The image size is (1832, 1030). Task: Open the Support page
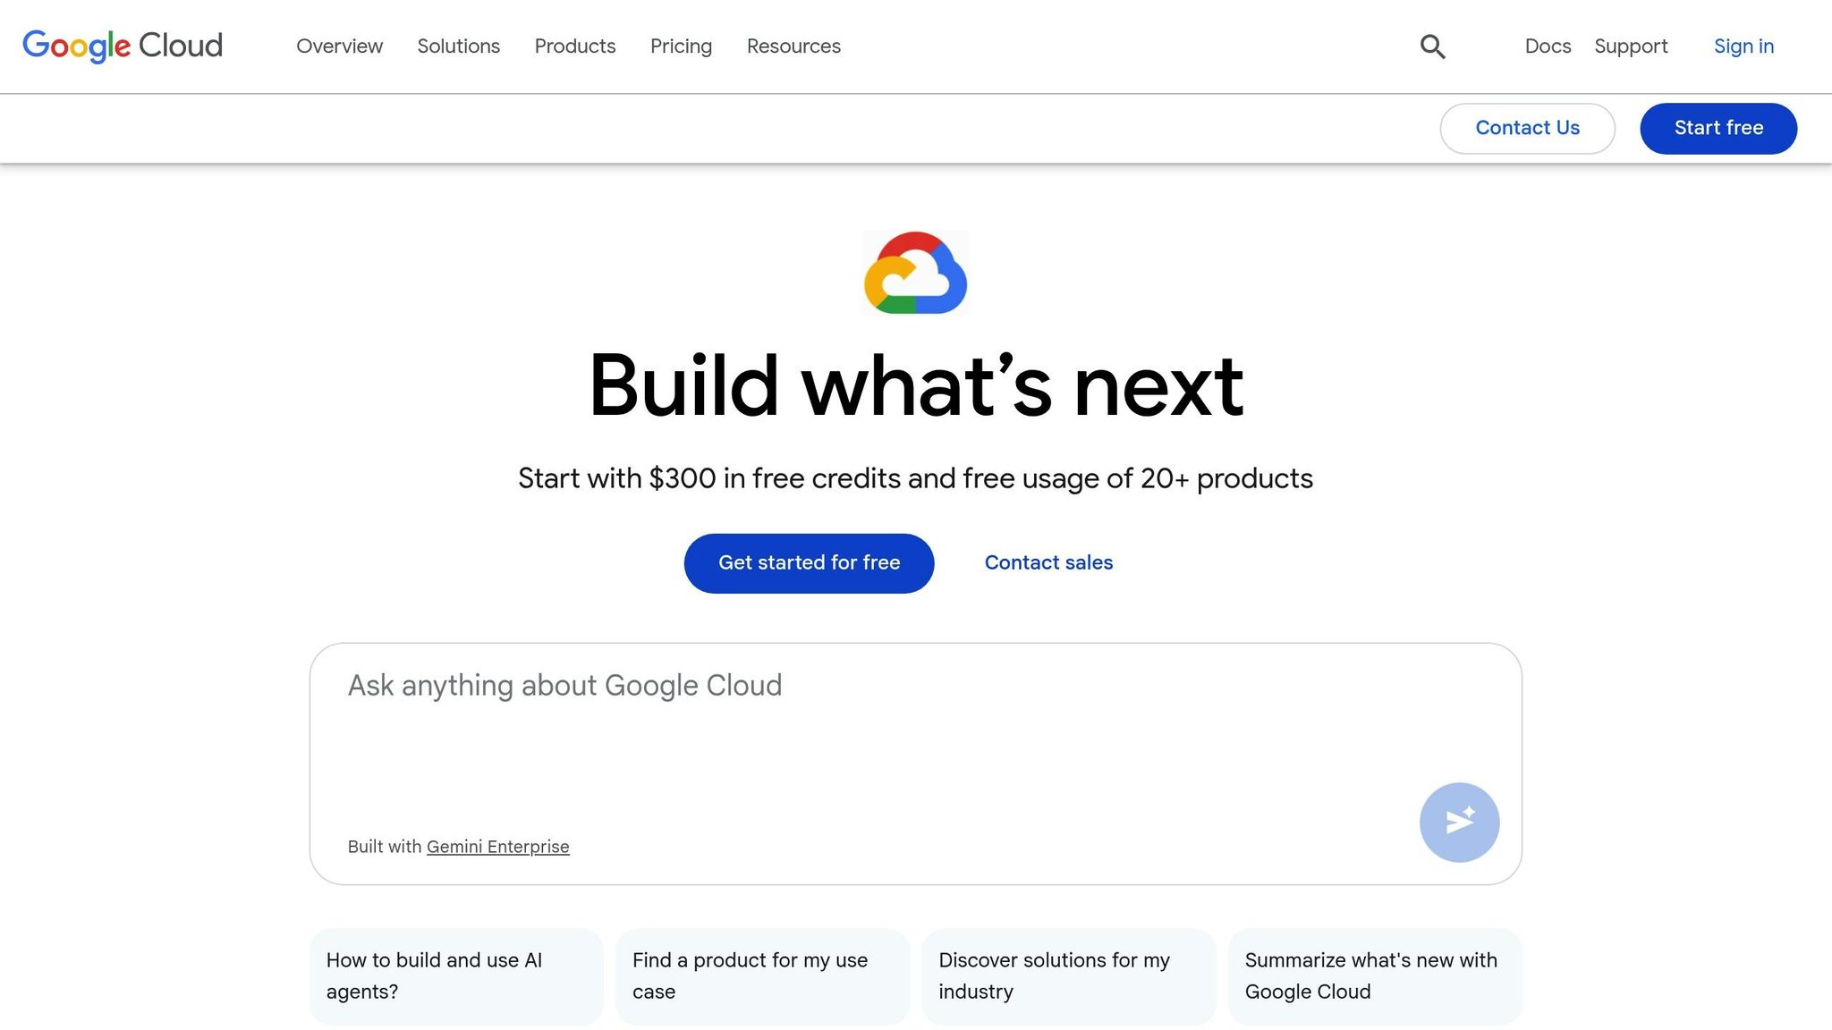point(1631,46)
